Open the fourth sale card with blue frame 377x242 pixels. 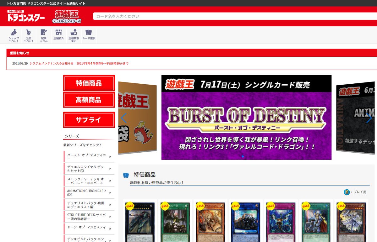245,222
